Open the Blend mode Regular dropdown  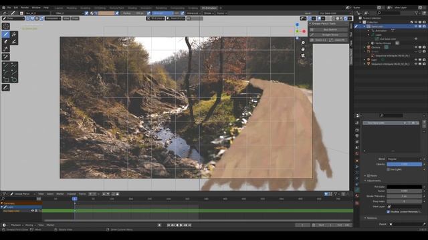(x=404, y=159)
